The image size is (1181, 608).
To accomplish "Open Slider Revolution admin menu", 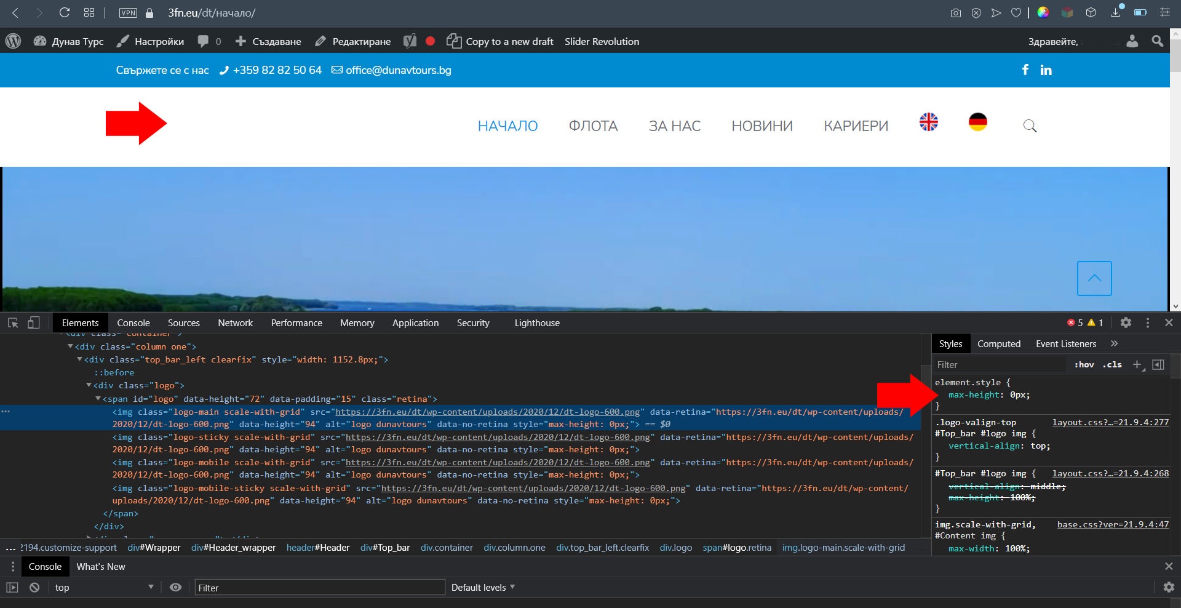I will [x=602, y=41].
